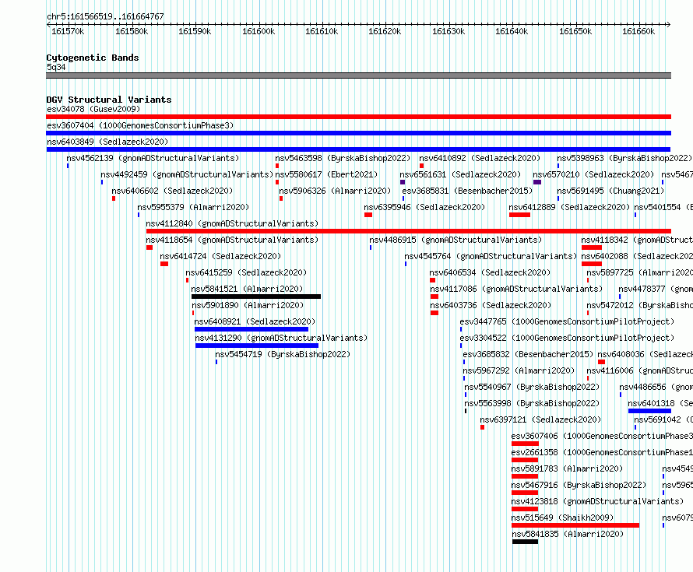
Task: Select nsv5906326 (Almarri2020) label
Action: tap(335, 191)
